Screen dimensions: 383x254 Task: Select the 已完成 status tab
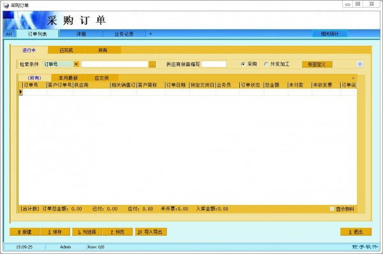click(x=66, y=50)
